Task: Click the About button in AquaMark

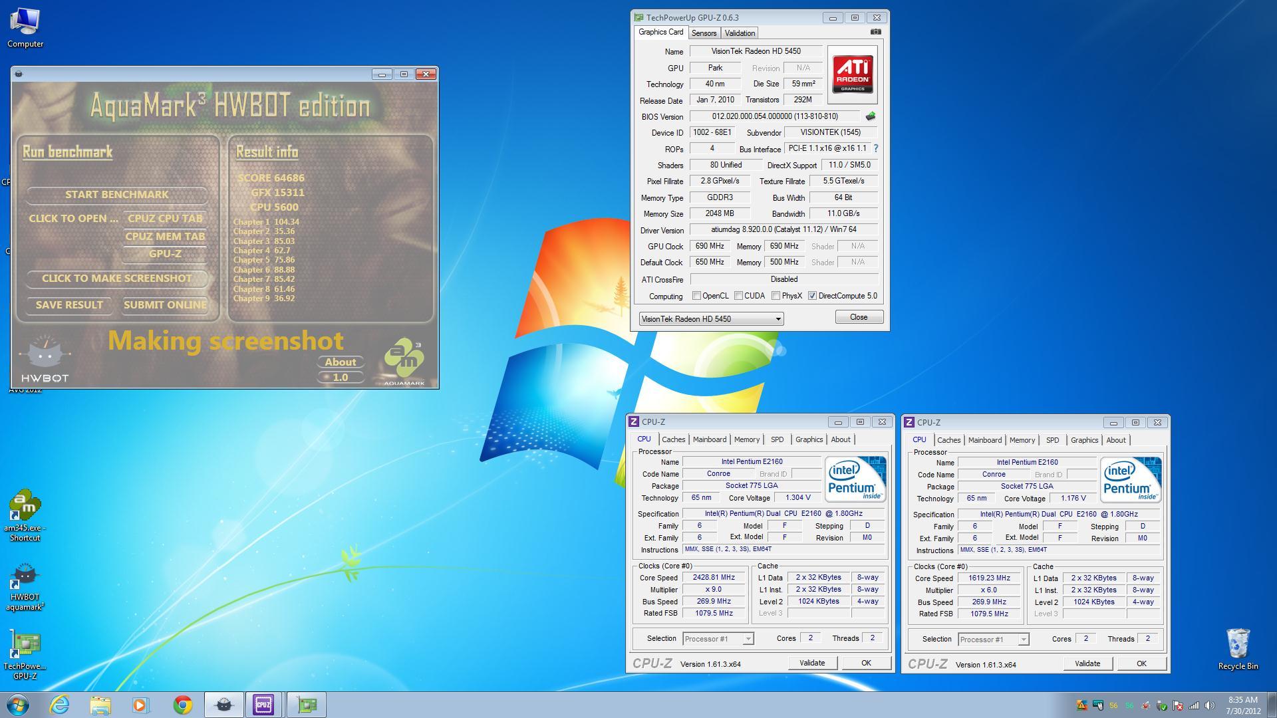Action: click(x=341, y=362)
